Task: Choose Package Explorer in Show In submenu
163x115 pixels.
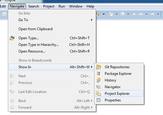Action: click(119, 74)
